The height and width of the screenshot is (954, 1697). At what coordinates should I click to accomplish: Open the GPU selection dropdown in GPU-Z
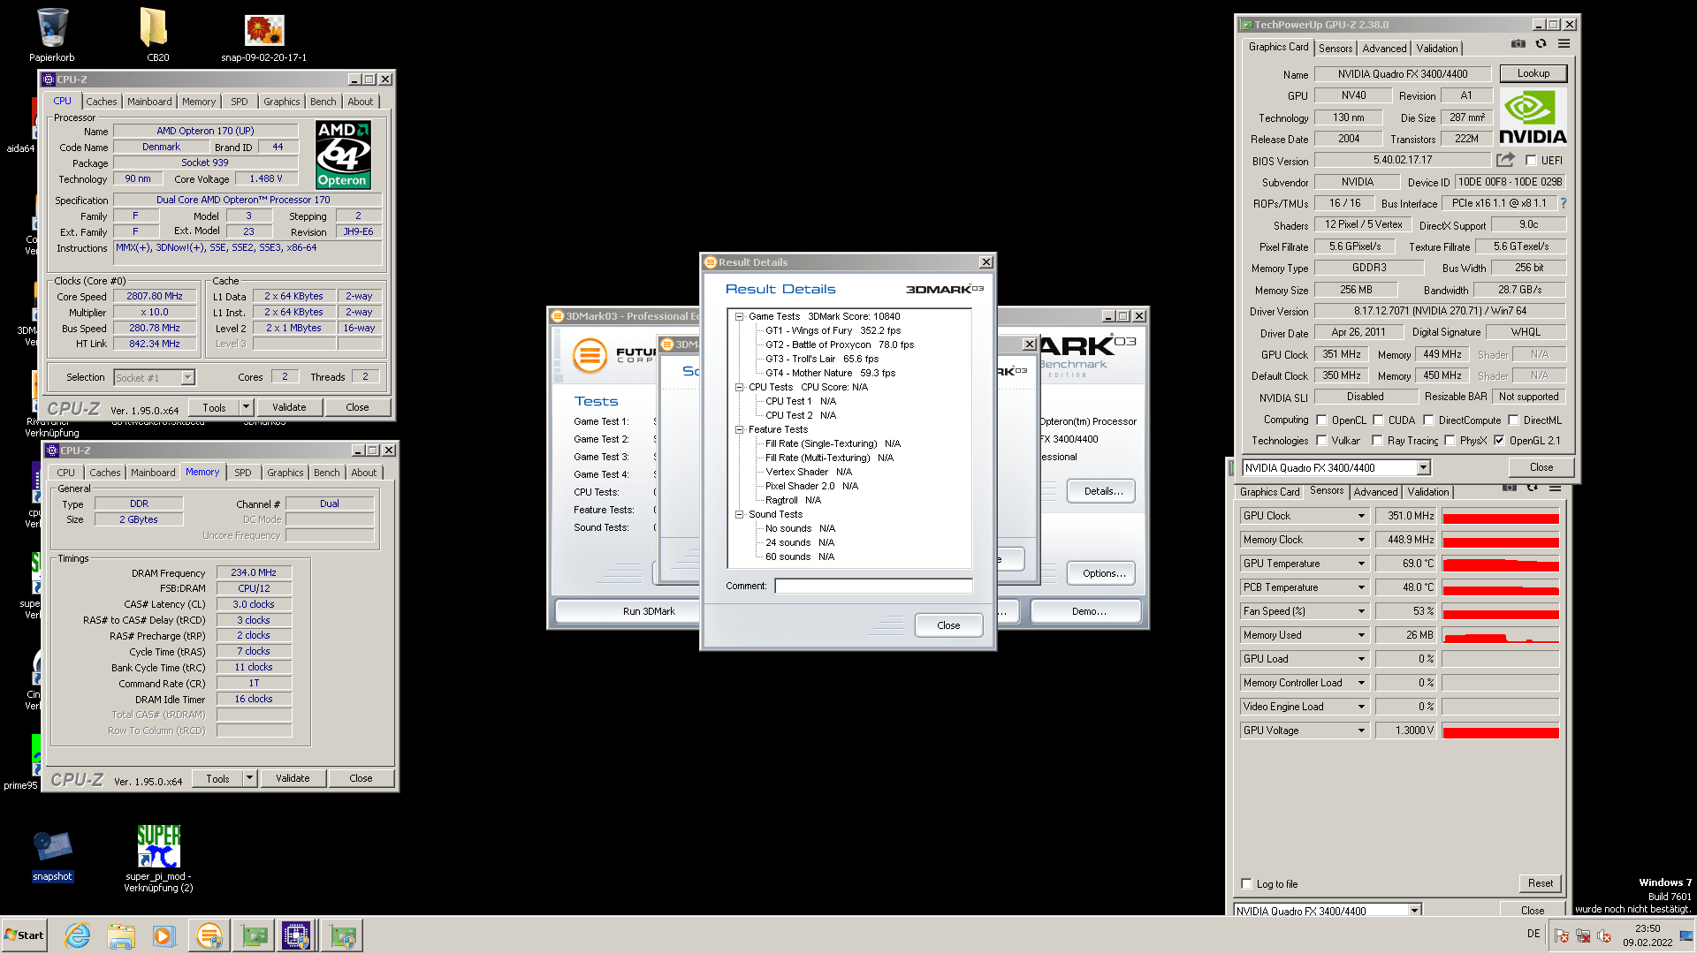click(1424, 468)
